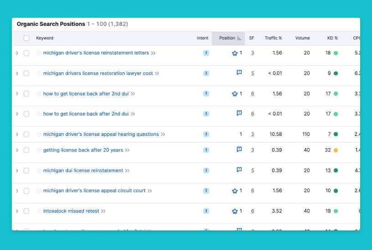Click volume value 110

(306, 135)
